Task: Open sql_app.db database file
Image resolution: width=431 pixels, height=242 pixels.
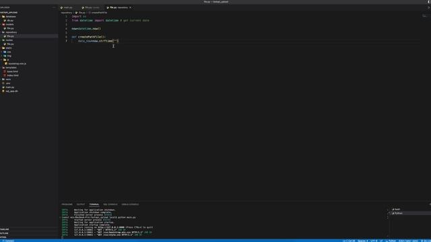Action: 11,91
